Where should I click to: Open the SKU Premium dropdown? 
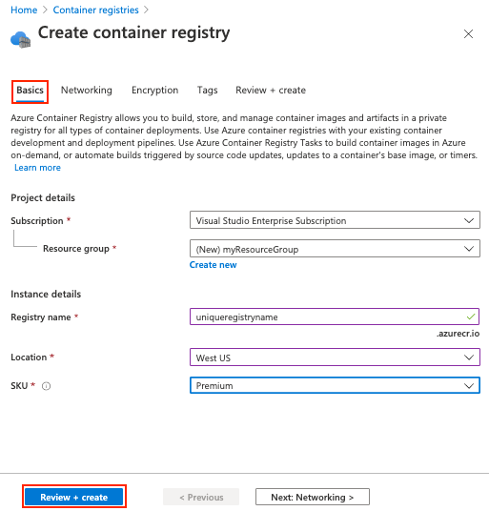(335, 385)
